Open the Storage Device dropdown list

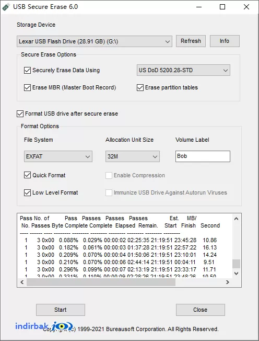tap(95, 41)
